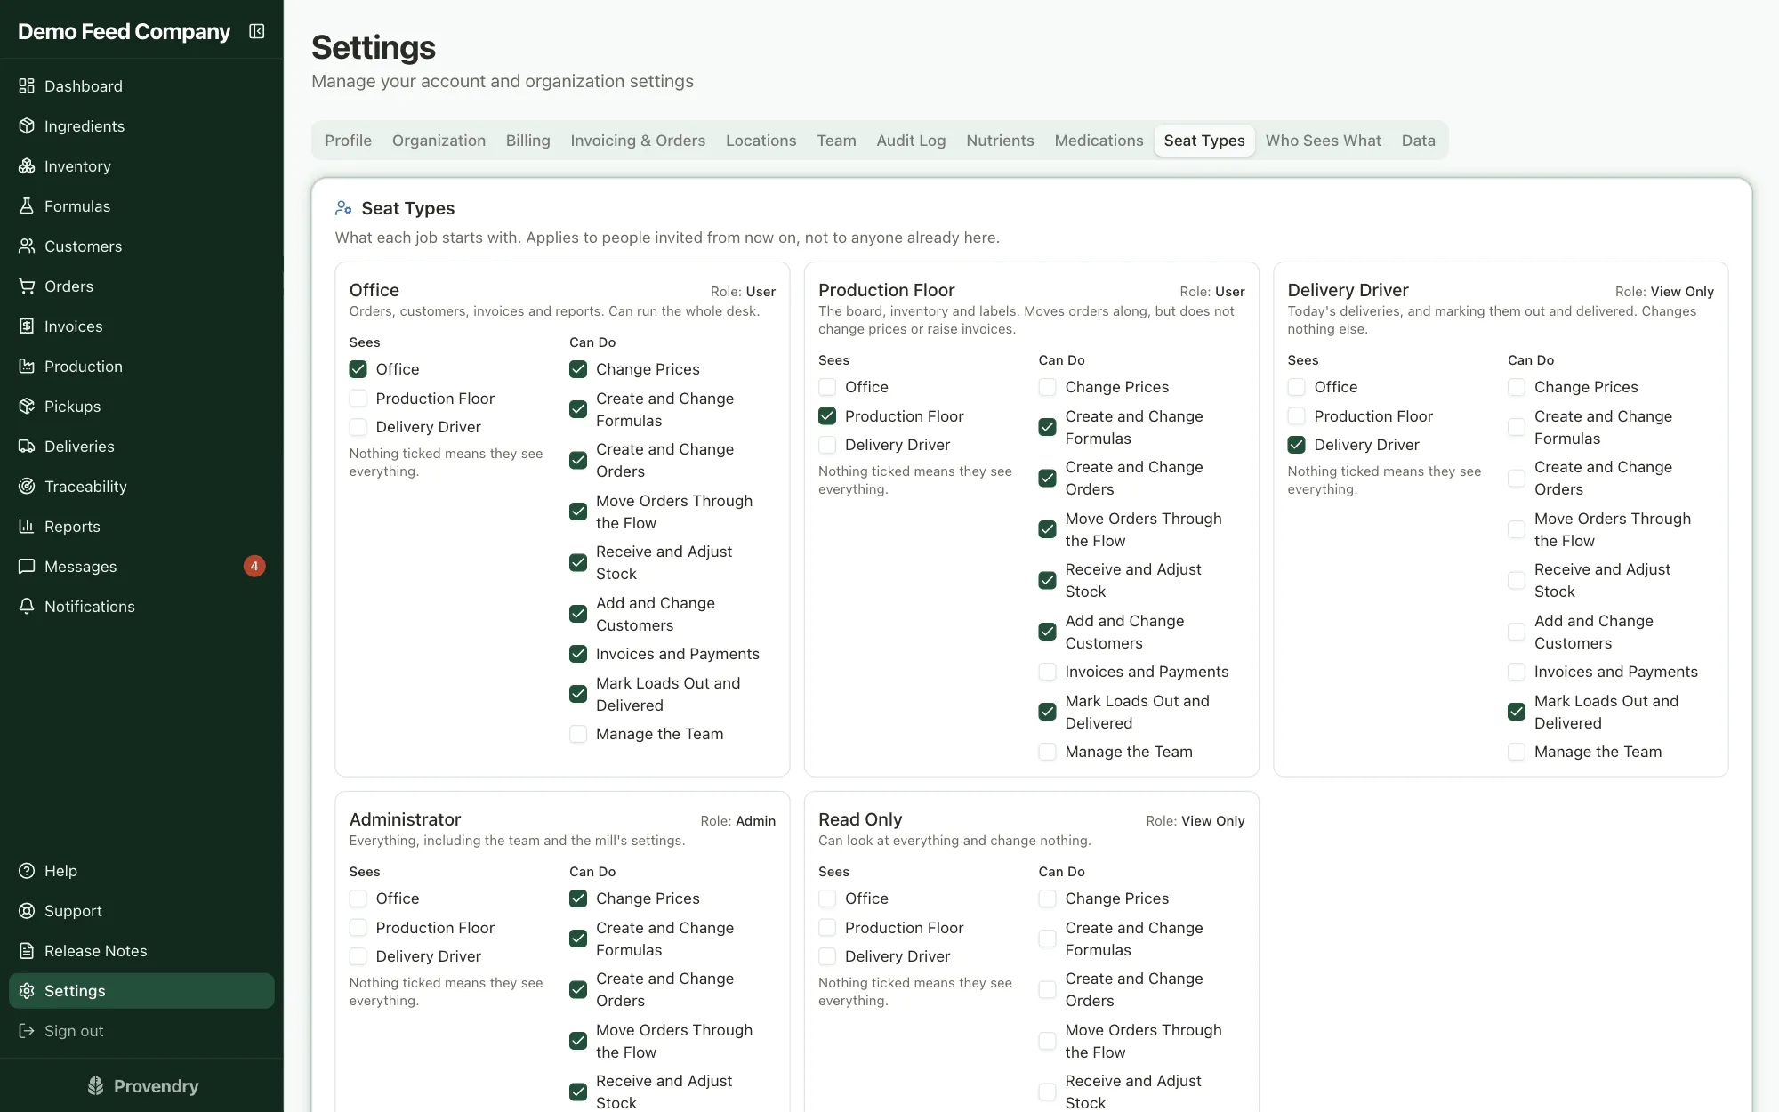Open Release Notes via its document icon
Image resolution: width=1779 pixels, height=1112 pixels.
pos(27,951)
